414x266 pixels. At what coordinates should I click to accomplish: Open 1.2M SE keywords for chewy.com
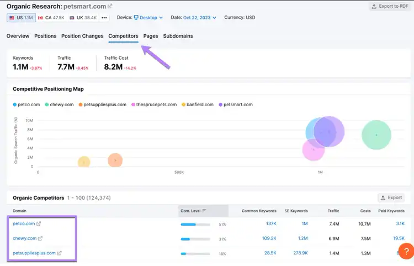[303, 238]
